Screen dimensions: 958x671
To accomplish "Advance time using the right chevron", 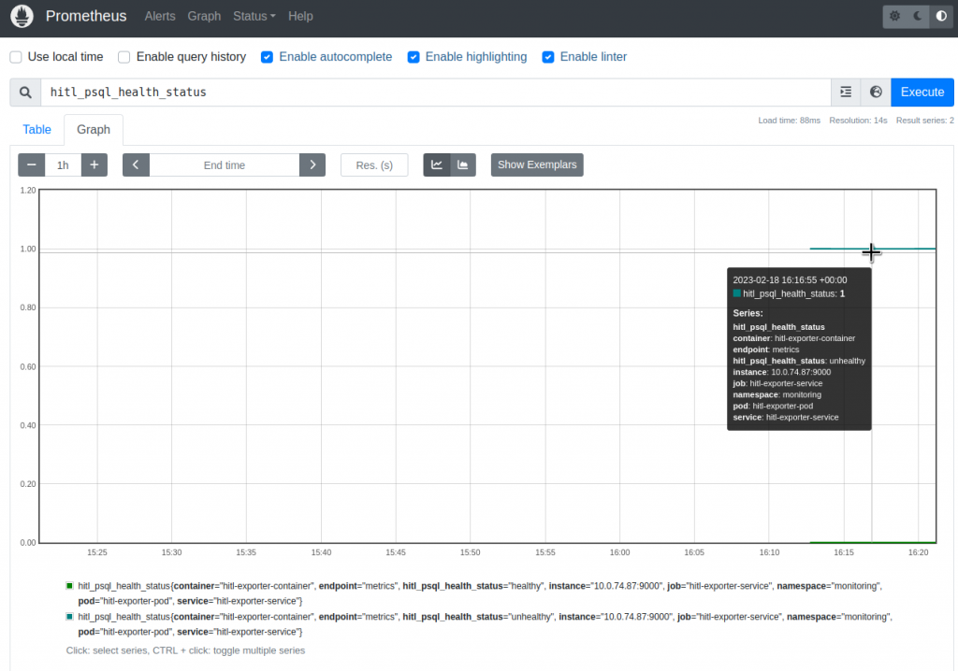I will (312, 164).
